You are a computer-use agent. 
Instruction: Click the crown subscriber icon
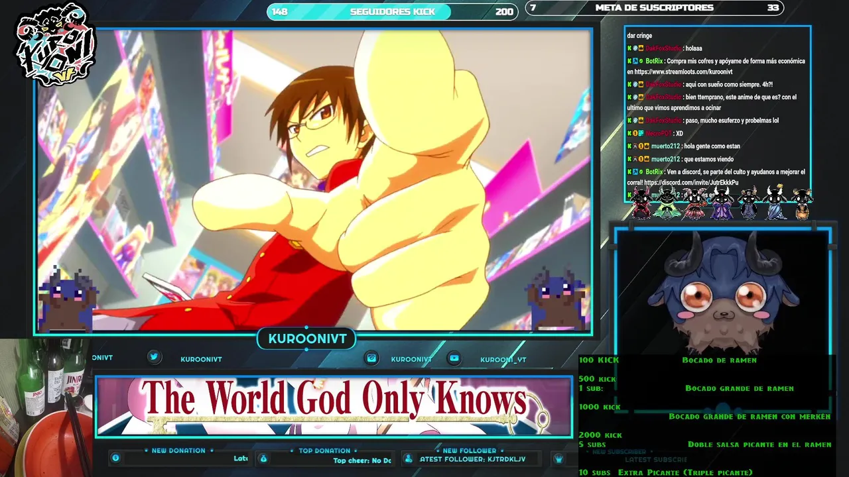coord(558,458)
